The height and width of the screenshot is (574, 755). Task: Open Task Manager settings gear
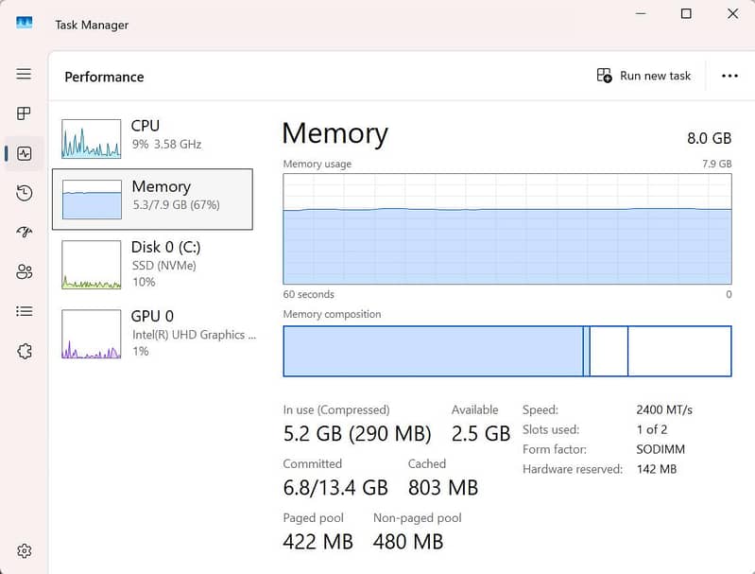[x=24, y=551]
